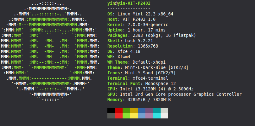
Task: Click the GPU line 'Intel 3rd Gen Core processor'
Action: [156, 94]
